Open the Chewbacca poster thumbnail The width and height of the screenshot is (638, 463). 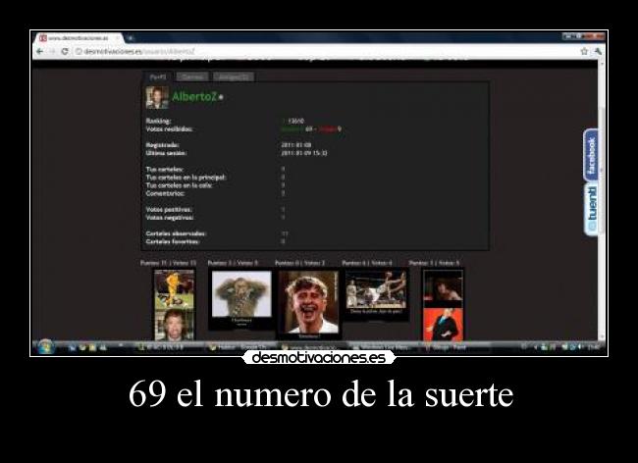pyautogui.click(x=240, y=299)
